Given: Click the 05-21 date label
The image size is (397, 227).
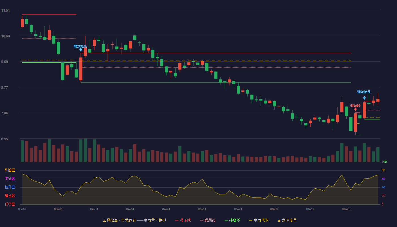Looking at the screenshot, I should coord(238,209).
